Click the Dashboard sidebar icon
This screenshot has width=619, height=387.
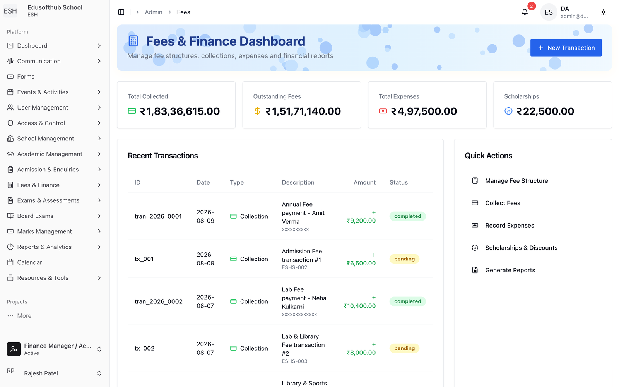[10, 46]
